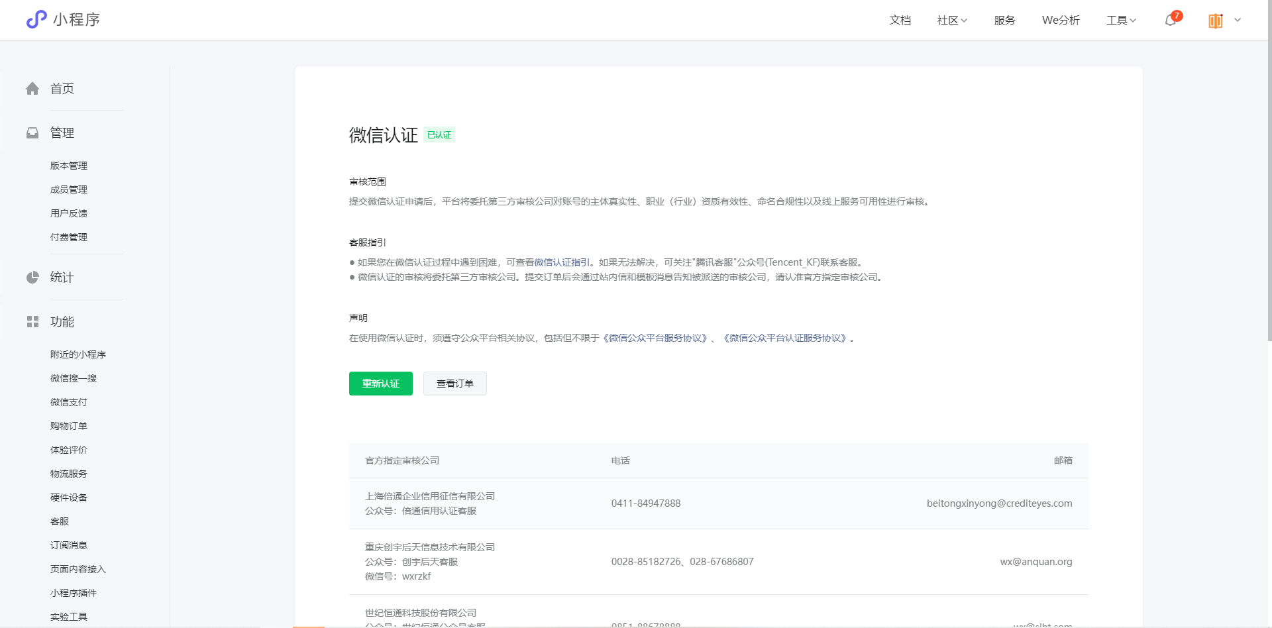
Task: Click 公众号：倍通信用认证客服 text
Action: 421,511
